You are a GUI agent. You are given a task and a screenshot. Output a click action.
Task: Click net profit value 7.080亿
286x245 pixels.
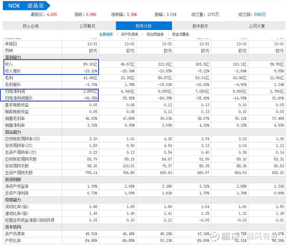[x=202, y=91]
